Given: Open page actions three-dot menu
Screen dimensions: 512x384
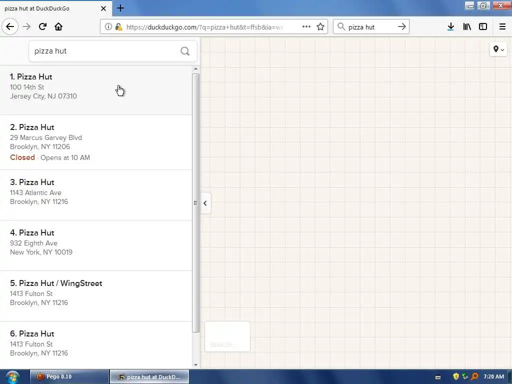Looking at the screenshot, I should click(x=306, y=26).
